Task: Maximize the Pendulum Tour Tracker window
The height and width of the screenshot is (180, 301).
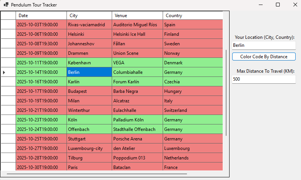Action: pyautogui.click(x=278, y=5)
